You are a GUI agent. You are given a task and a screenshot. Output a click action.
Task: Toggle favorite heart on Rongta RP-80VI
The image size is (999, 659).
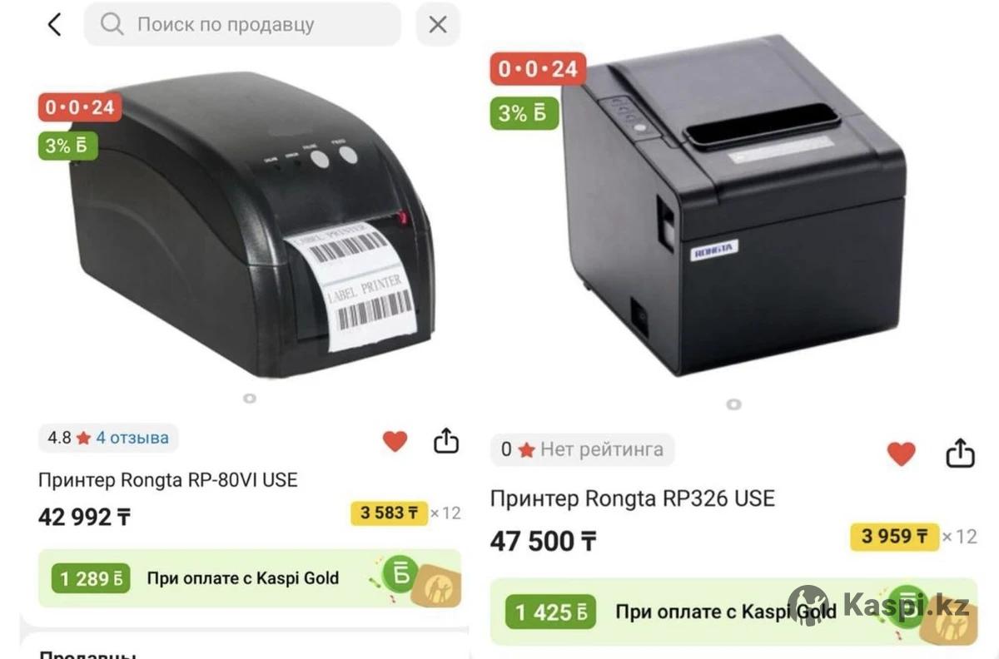tap(395, 441)
